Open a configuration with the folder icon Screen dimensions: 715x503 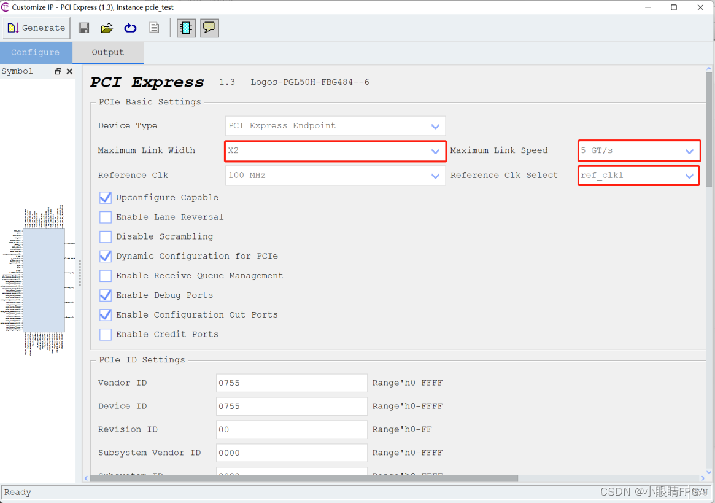(107, 28)
